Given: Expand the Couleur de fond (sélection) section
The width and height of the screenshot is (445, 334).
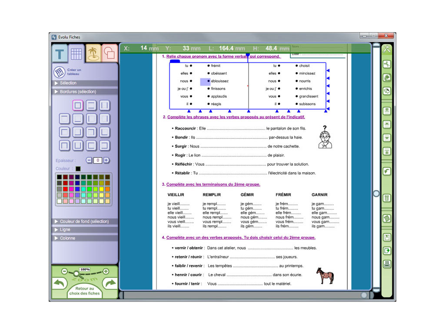Looking at the screenshot, I should [x=85, y=221].
